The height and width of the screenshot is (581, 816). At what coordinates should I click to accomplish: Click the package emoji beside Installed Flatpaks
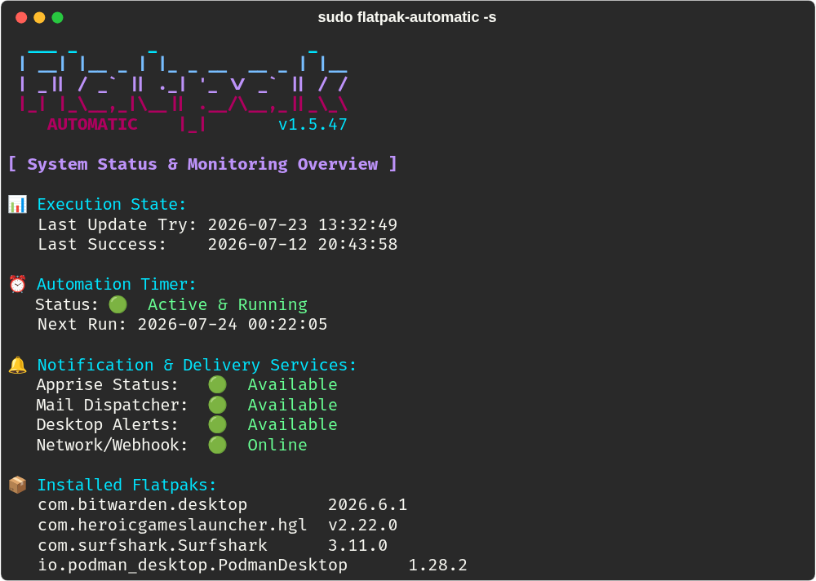(x=17, y=485)
